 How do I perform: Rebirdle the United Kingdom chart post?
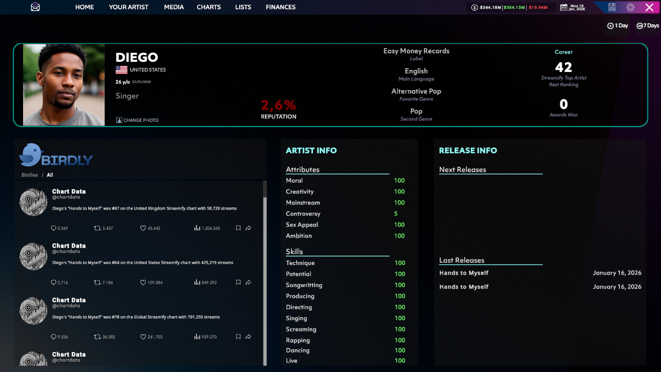pyautogui.click(x=97, y=228)
